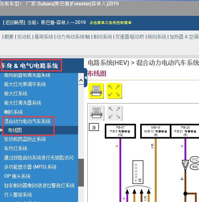Click the 'a' label box in diagram

tap(94, 127)
